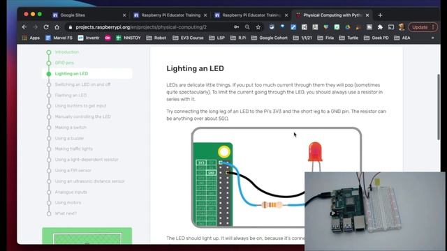Open the AEA bookmarks folder
The height and width of the screenshot is (251, 447).
pyautogui.click(x=402, y=38)
